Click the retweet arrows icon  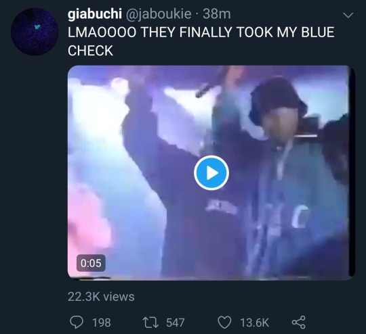click(x=150, y=323)
